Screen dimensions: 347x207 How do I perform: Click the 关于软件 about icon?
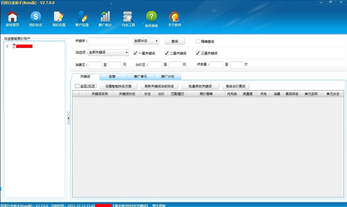tap(174, 17)
